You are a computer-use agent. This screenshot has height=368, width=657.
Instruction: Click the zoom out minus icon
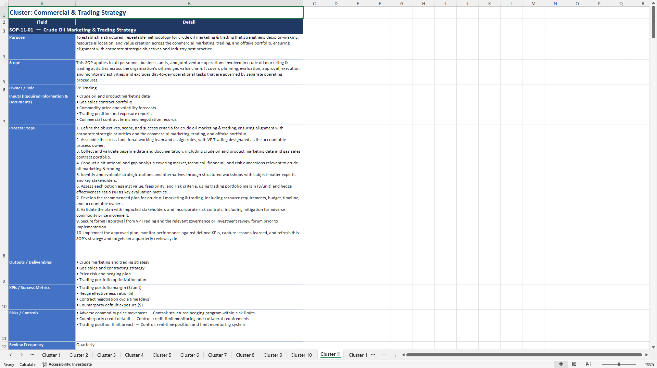599,364
